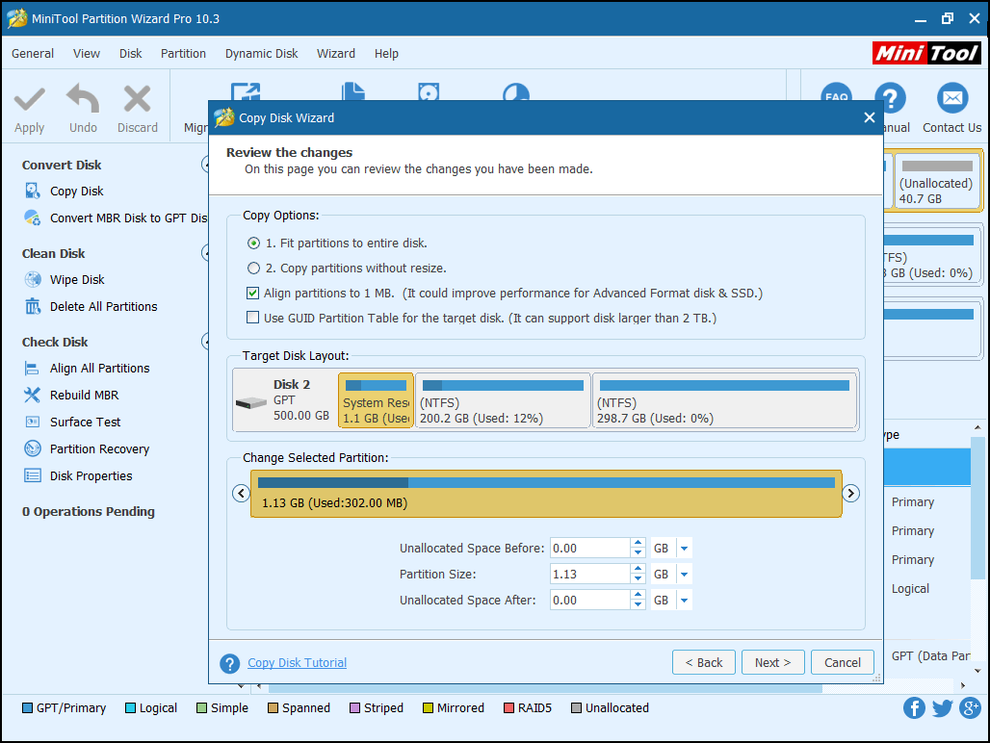Enable Use GUID Partition Table checkbox
Screen dimensions: 990x743
click(253, 318)
